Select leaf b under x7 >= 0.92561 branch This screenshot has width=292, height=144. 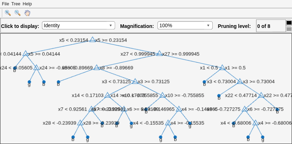pos(102,123)
